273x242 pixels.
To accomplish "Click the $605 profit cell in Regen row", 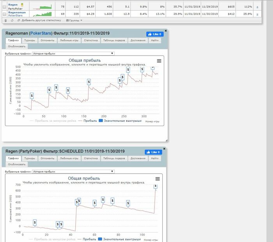I will point(227,7).
